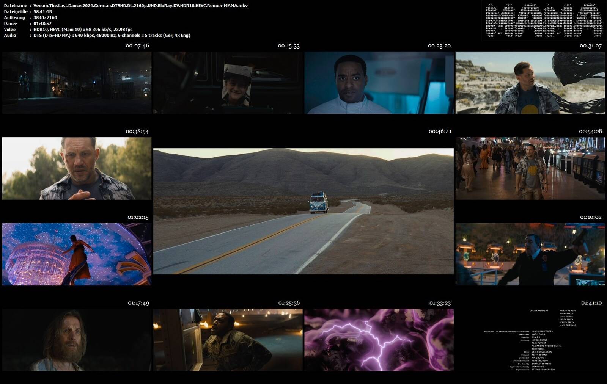The image size is (607, 384).
Task: Select the thumbnail at 00:23:20
Action: tap(379, 83)
